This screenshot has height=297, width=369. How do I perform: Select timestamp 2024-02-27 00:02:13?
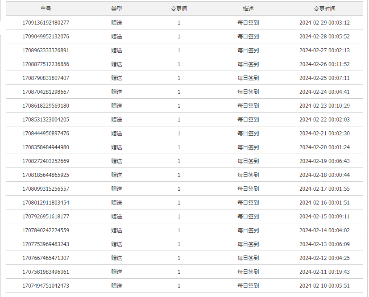pyautogui.click(x=324, y=50)
